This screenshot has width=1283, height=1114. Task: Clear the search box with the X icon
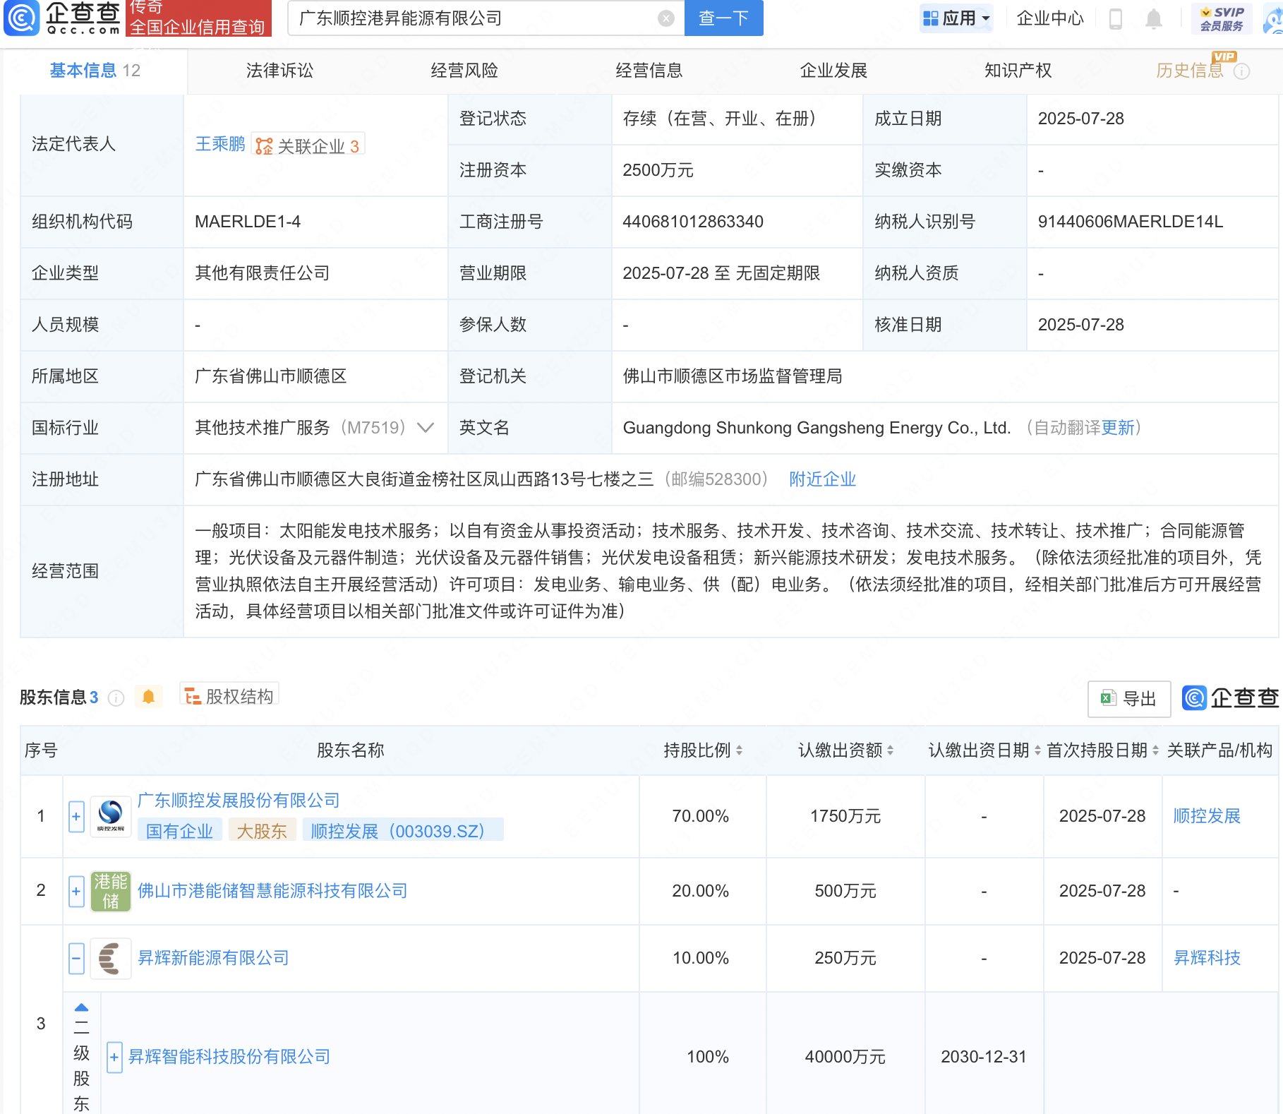click(665, 18)
